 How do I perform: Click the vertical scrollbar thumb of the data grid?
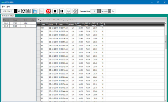coord(166,42)
